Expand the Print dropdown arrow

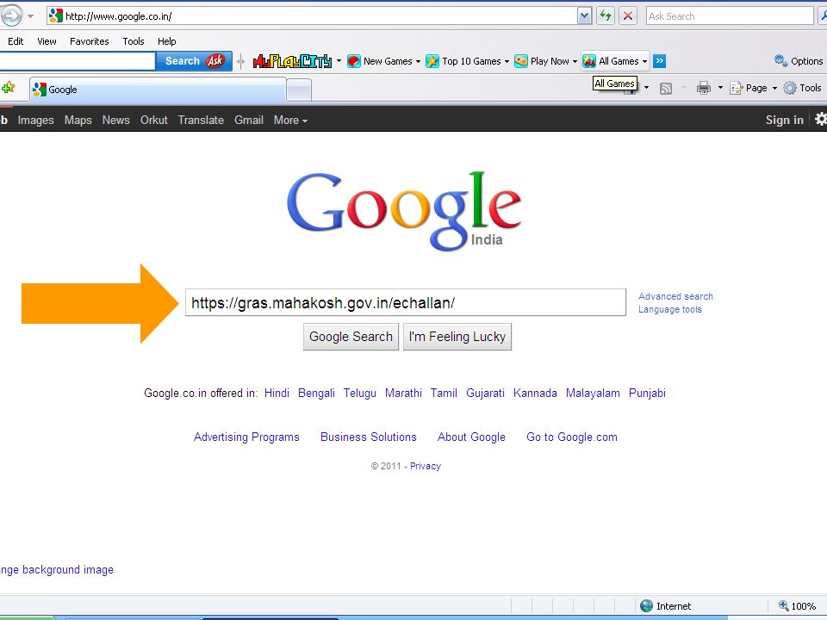[720, 88]
